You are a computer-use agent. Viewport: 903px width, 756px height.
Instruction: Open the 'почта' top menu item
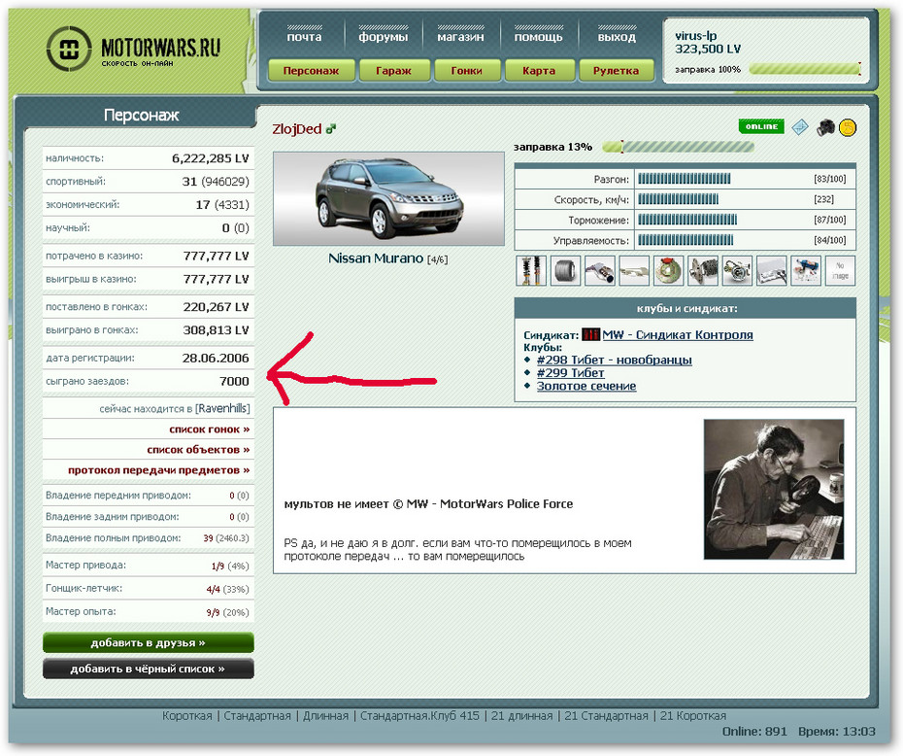pos(304,37)
